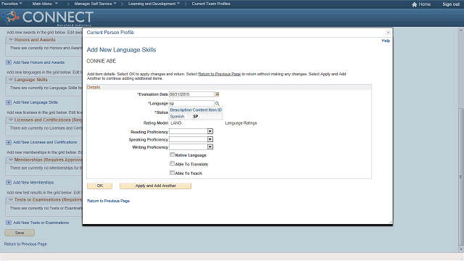Image resolution: width=464 pixels, height=261 pixels.
Task: Click the Evaluation Date input field
Action: (x=191, y=94)
